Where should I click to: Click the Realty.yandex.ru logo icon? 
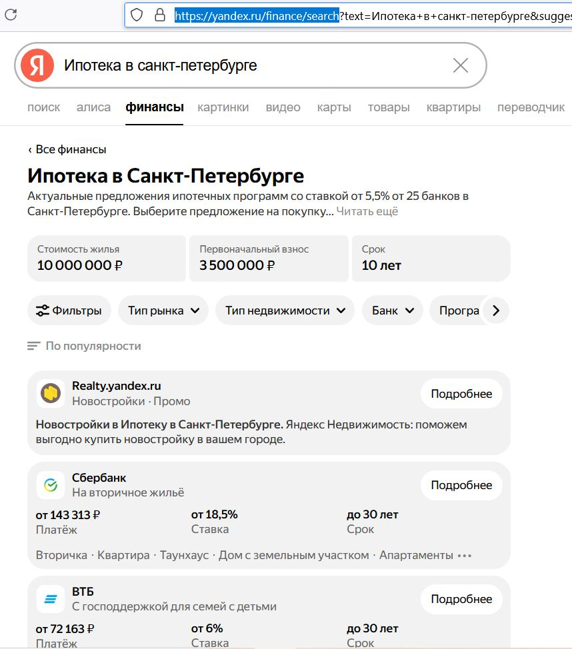[x=50, y=394]
